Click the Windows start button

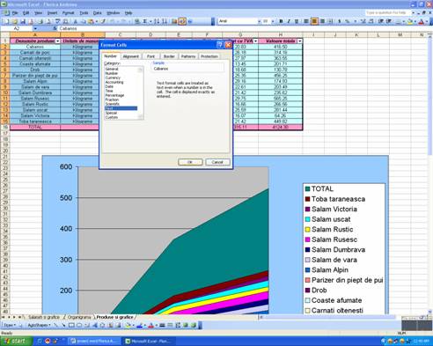click(x=16, y=341)
